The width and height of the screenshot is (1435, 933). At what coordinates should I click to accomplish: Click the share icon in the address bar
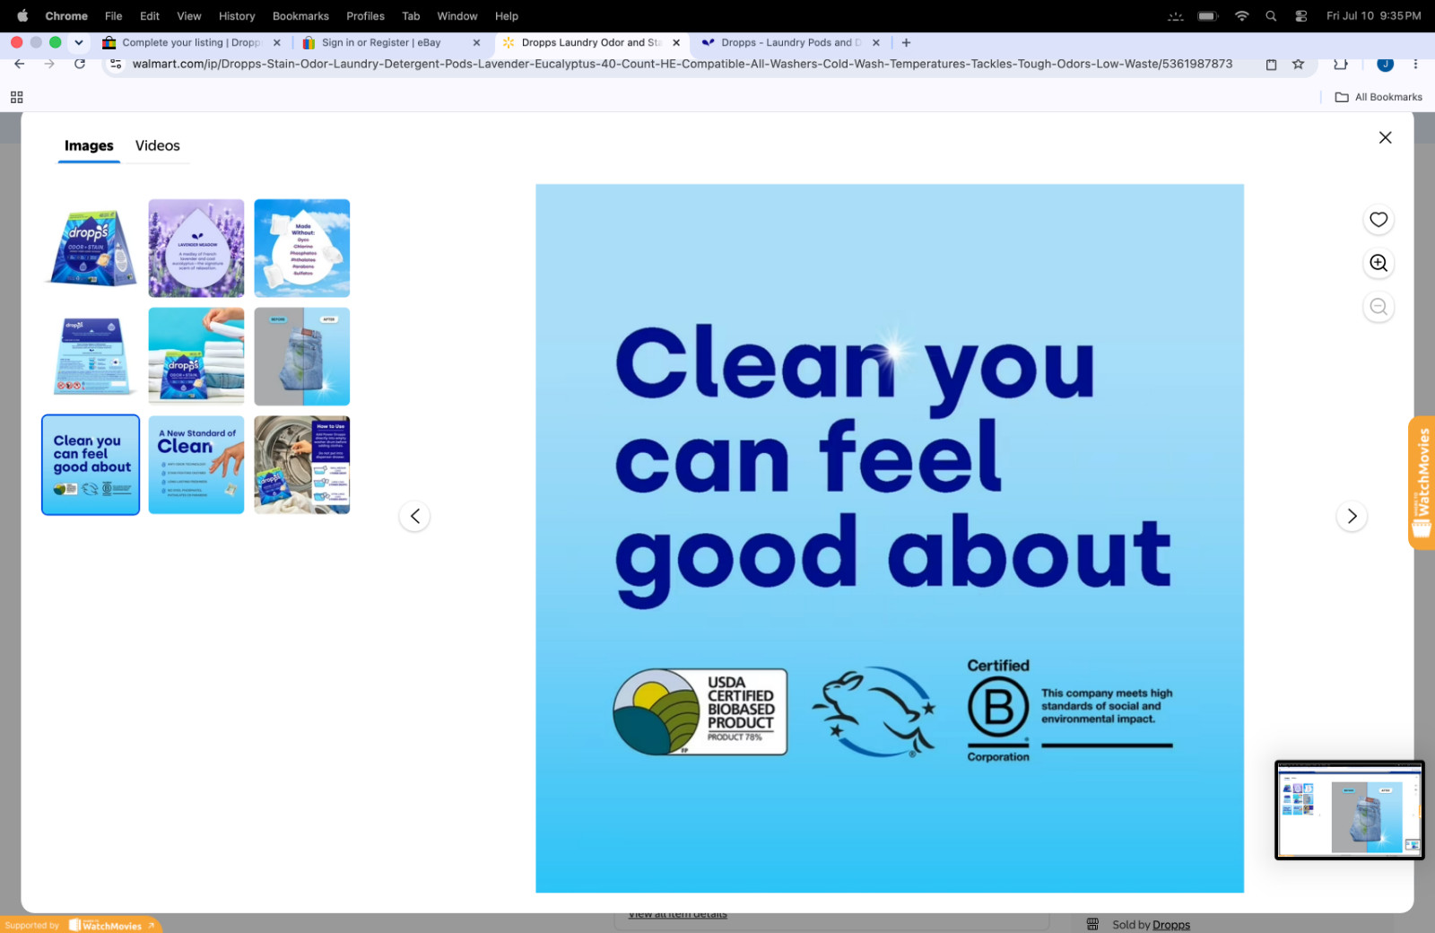click(1271, 64)
